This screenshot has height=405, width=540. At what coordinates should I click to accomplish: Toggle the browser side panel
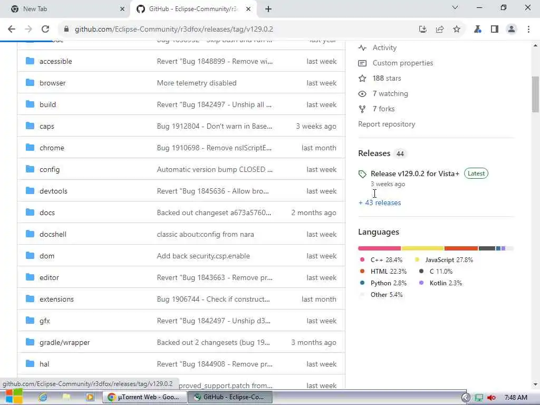(495, 30)
